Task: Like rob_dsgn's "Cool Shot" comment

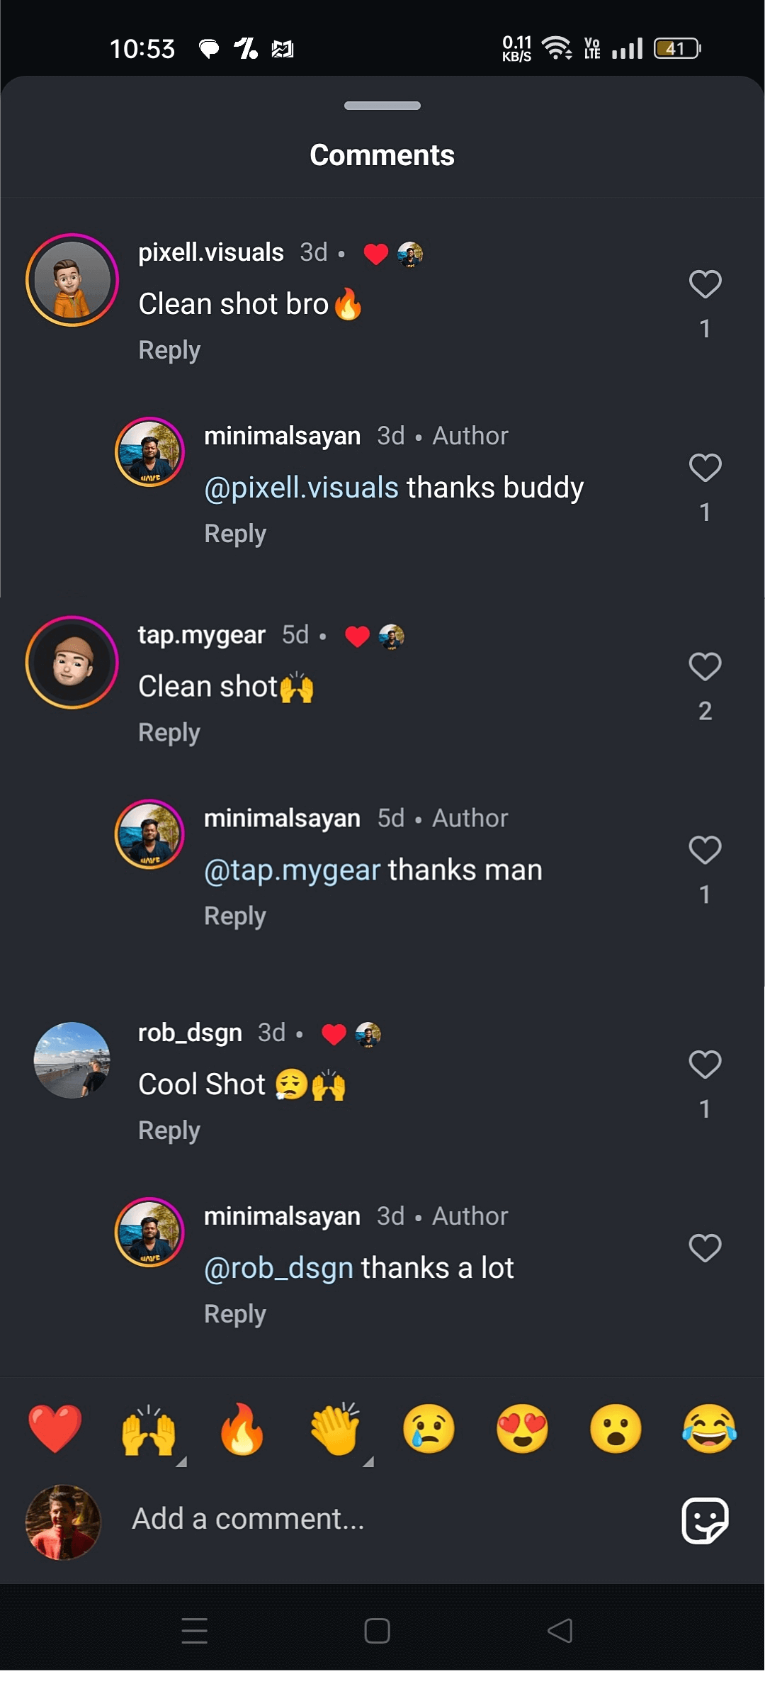Action: pos(705,1065)
